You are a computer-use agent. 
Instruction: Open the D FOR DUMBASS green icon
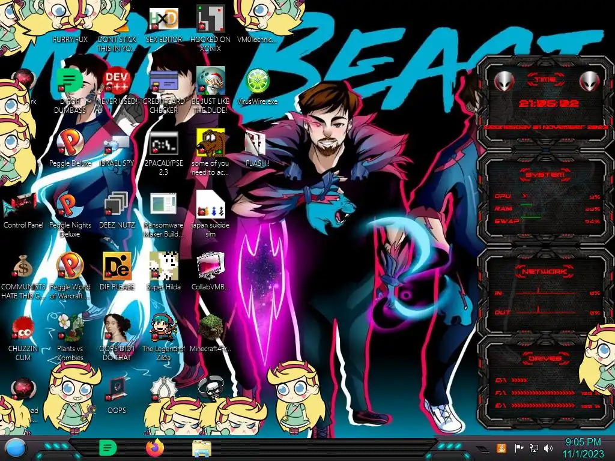pyautogui.click(x=70, y=81)
